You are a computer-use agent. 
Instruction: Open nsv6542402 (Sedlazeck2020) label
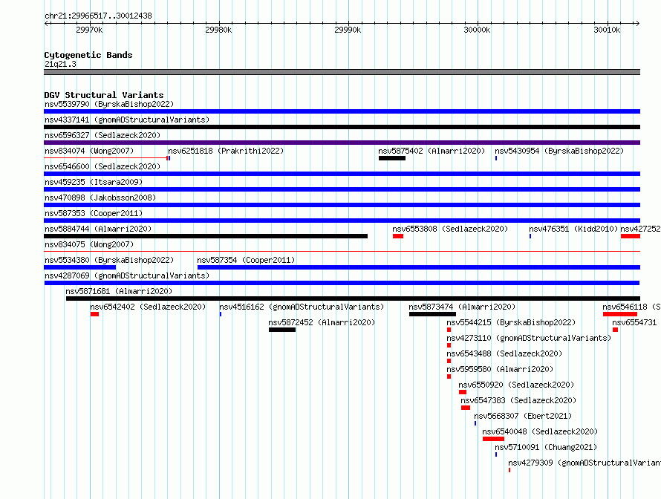pos(148,307)
